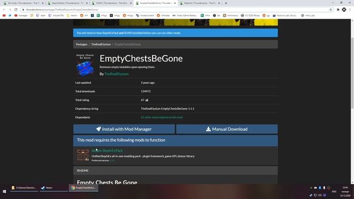The height and width of the screenshot is (199, 354).
Task: Bookmark this page with the star icon
Action: point(331,10)
